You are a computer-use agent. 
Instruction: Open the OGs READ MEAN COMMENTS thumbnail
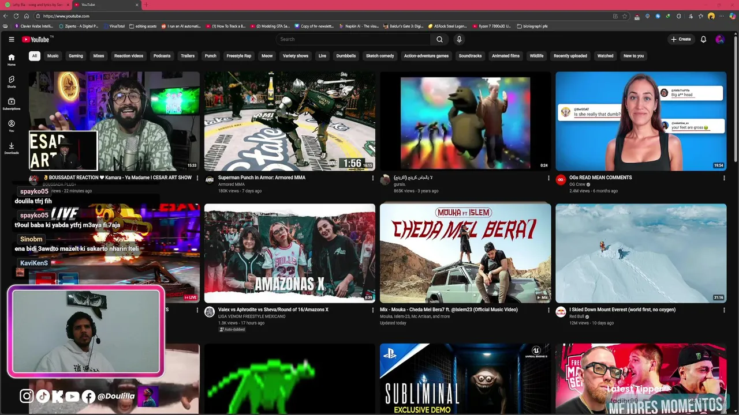tap(641, 120)
